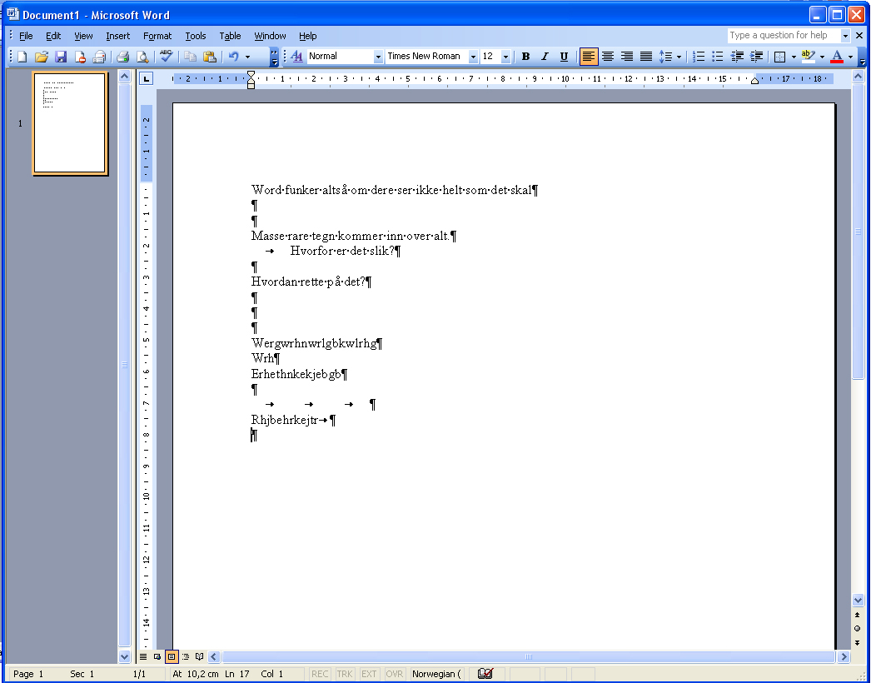Click the Copy icon
The width and height of the screenshot is (871, 683).
191,56
